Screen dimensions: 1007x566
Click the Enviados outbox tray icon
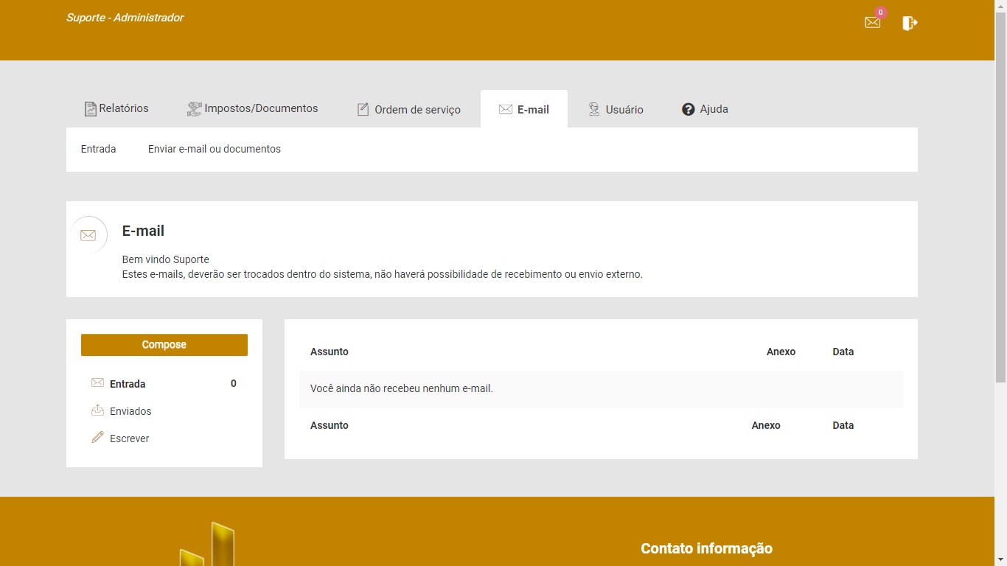point(97,410)
